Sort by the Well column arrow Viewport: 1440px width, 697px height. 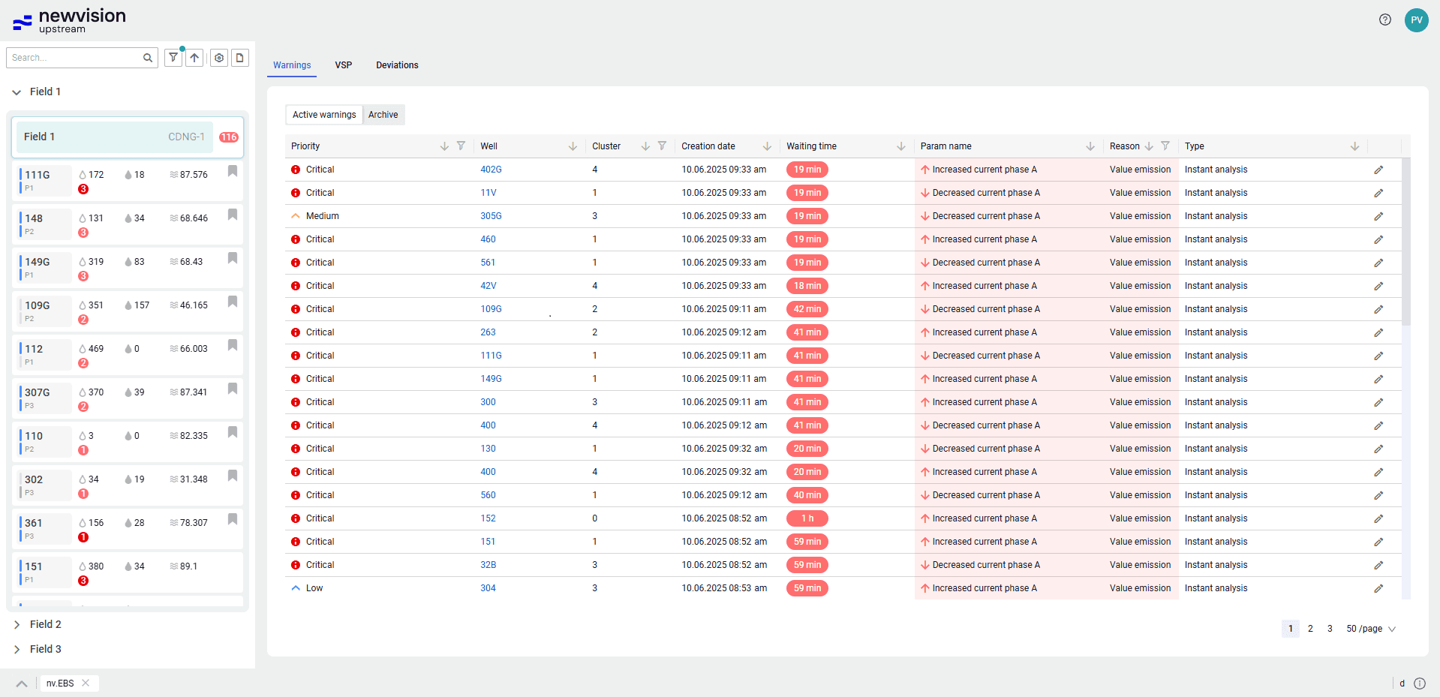pos(573,146)
